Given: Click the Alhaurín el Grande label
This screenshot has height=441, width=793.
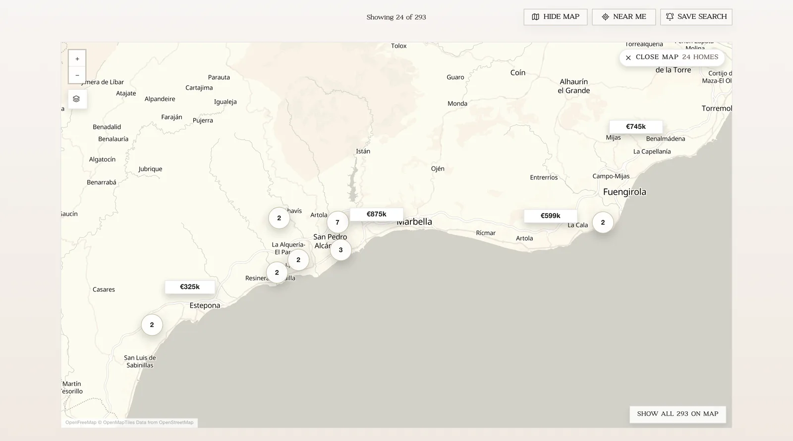Looking at the screenshot, I should pos(574,86).
